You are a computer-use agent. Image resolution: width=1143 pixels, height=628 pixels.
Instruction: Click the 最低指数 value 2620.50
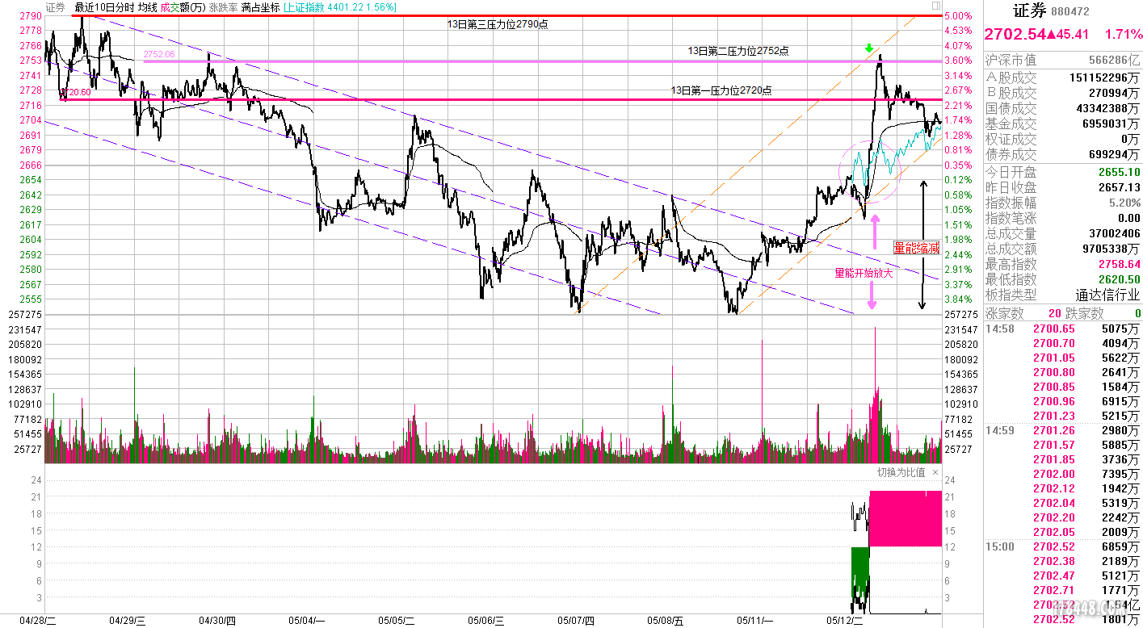[x=1120, y=279]
